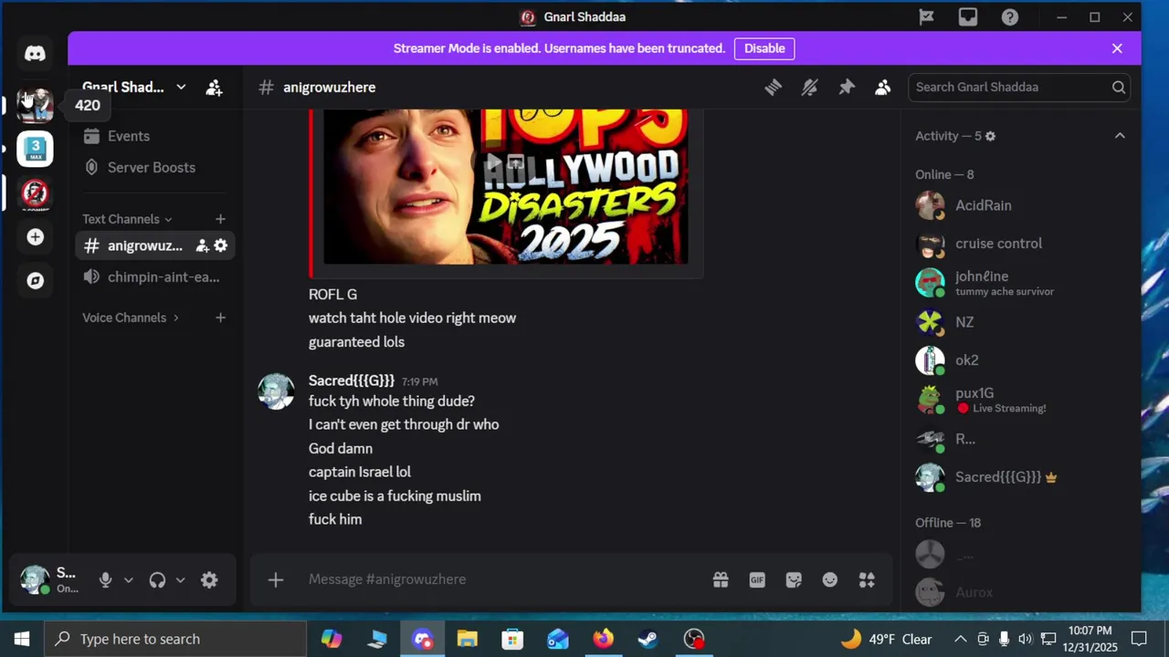1169x657 pixels.
Task: Click Sacred{{{G}}} avatar in chat
Action: pyautogui.click(x=276, y=391)
